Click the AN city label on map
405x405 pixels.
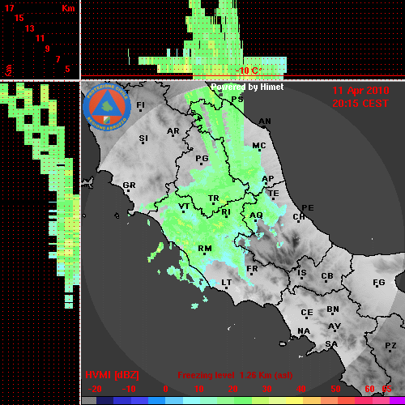click(265, 122)
